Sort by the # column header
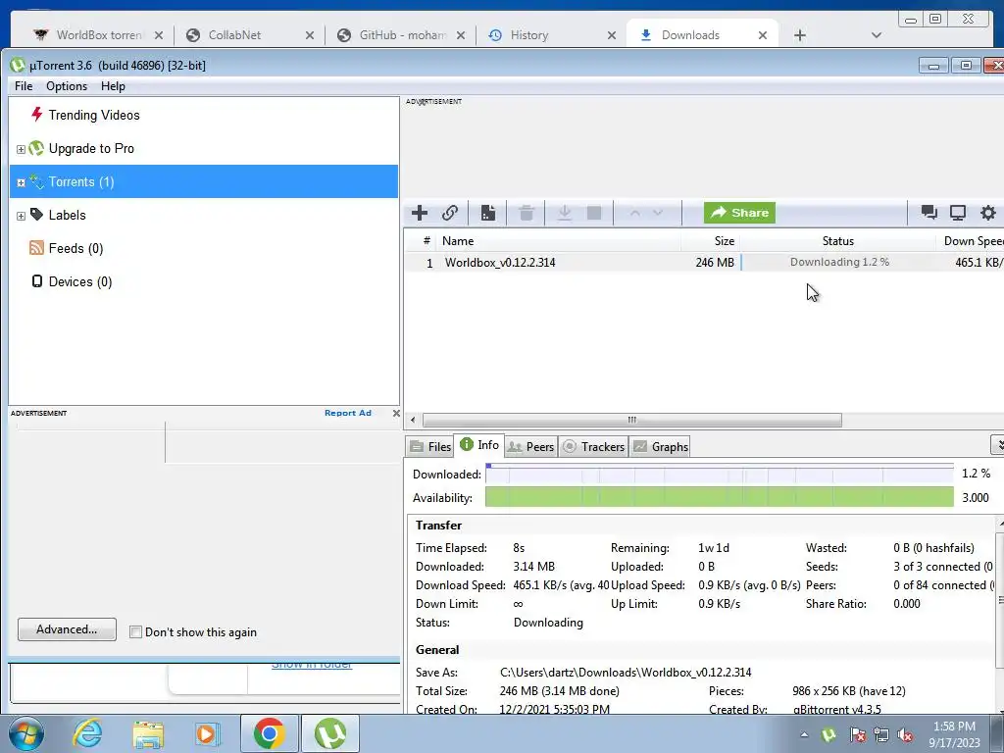The width and height of the screenshot is (1004, 753). pos(427,241)
